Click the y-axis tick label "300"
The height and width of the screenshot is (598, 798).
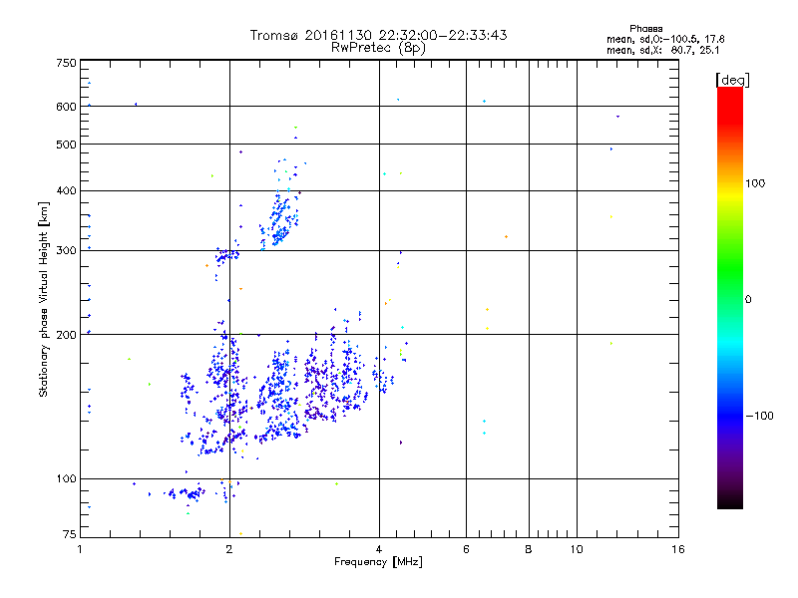[x=66, y=251]
